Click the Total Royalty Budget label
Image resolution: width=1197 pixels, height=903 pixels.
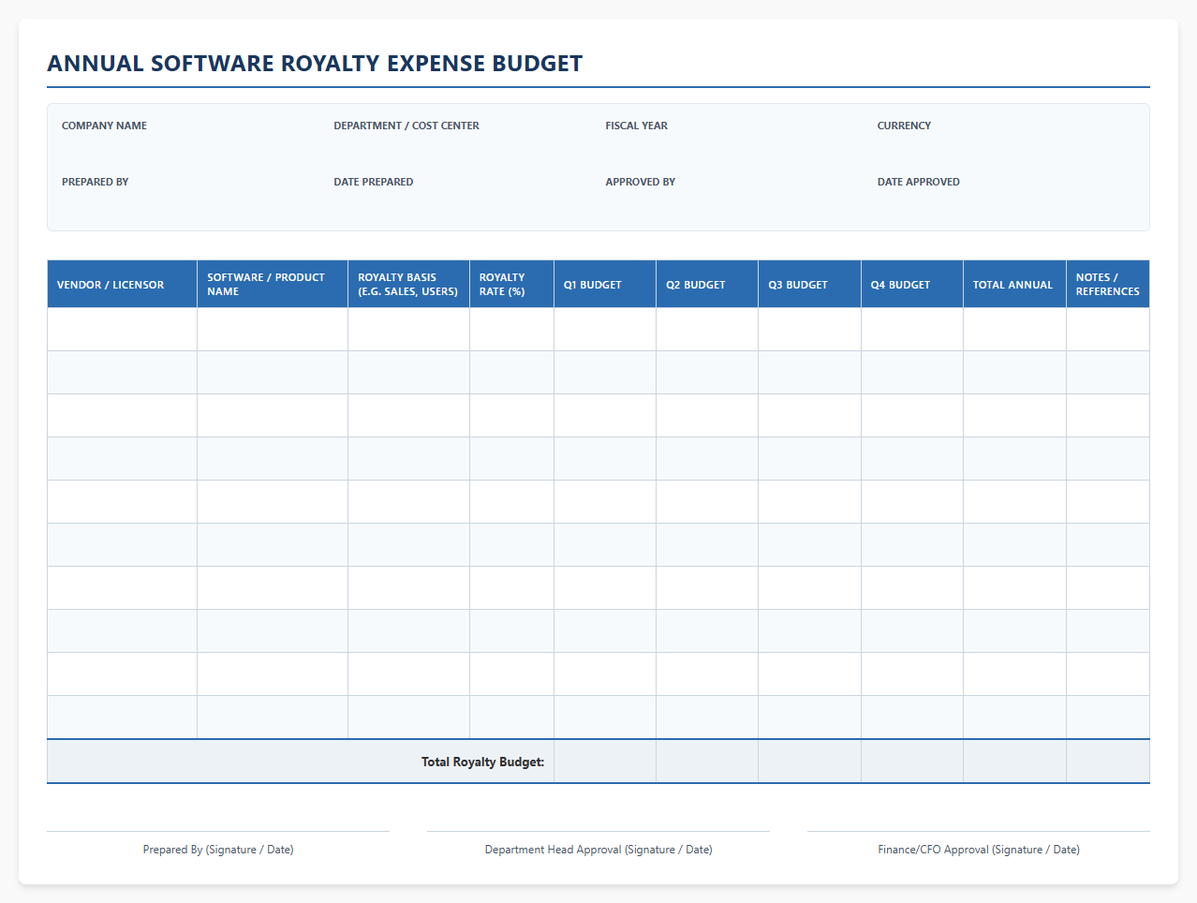click(482, 762)
